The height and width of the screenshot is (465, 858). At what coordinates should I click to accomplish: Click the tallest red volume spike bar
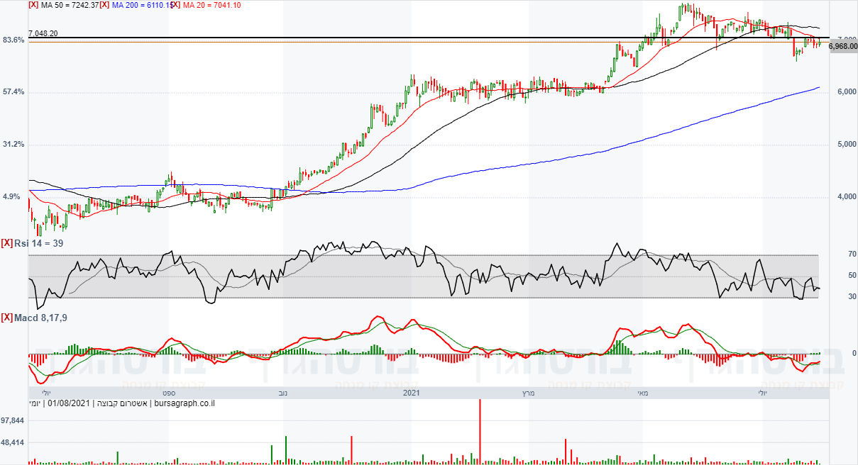(x=480, y=432)
